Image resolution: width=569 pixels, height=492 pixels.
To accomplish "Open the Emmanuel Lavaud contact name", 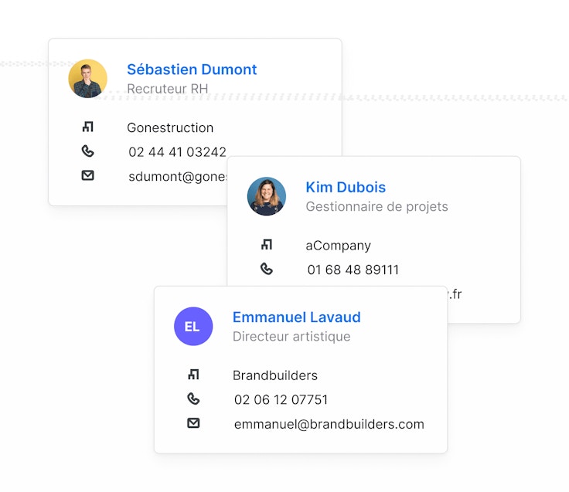I will [x=296, y=317].
